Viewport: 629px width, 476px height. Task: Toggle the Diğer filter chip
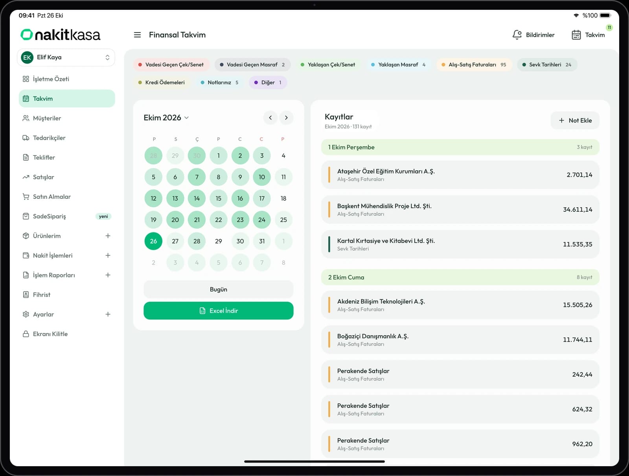click(x=268, y=82)
